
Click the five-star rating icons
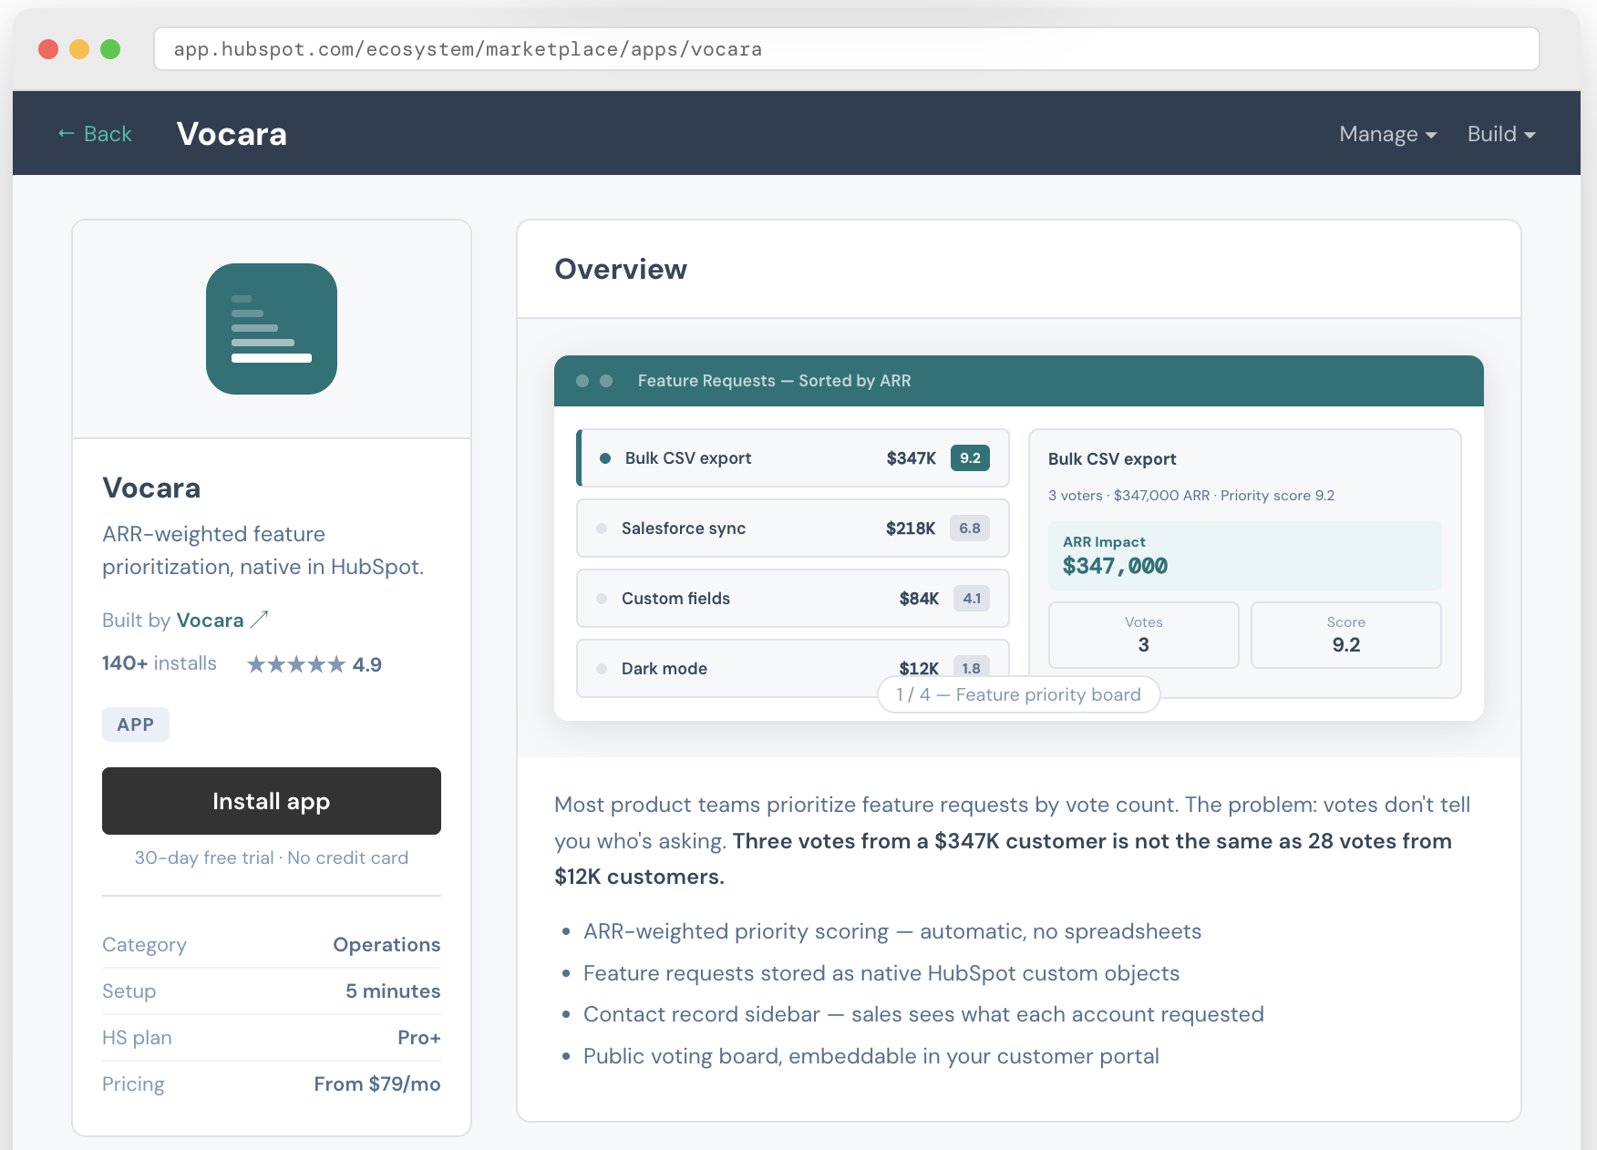[295, 664]
